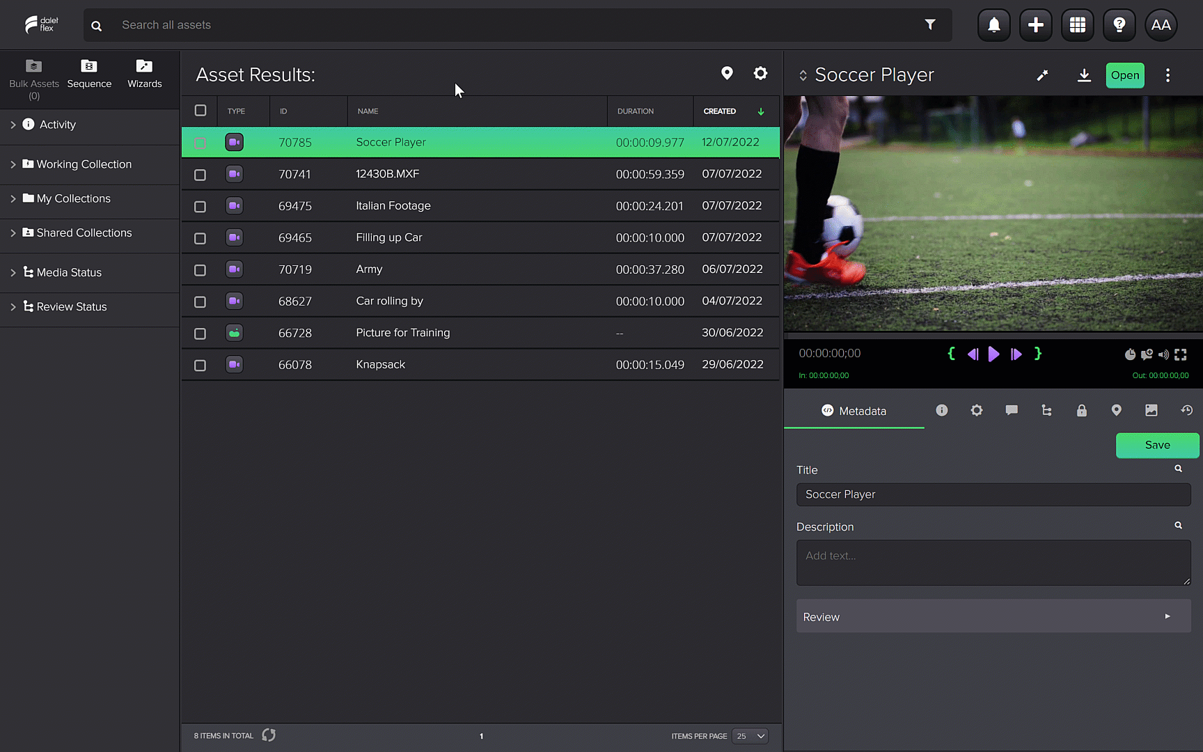Viewport: 1203px width, 752px height.
Task: Switch to the Metadata tab
Action: pyautogui.click(x=854, y=411)
